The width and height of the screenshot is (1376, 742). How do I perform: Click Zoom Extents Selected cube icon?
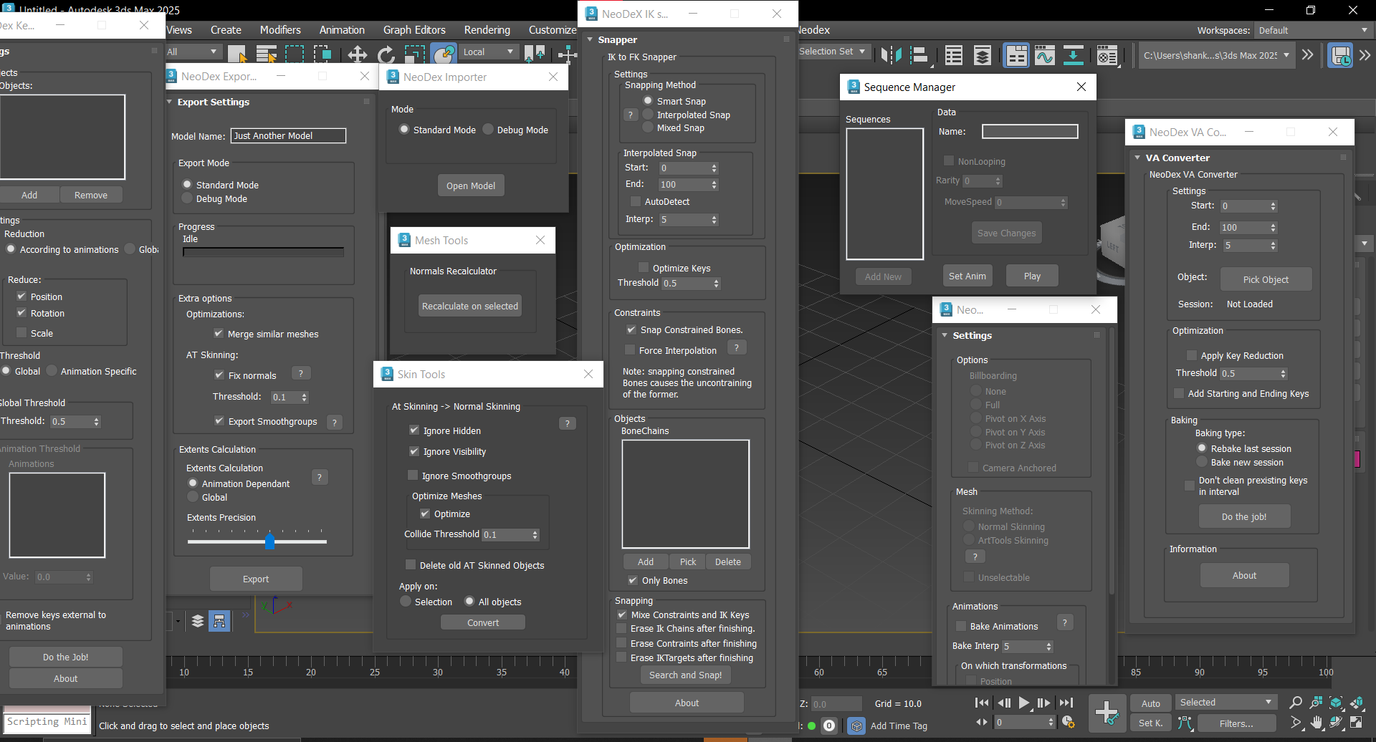(x=1336, y=703)
